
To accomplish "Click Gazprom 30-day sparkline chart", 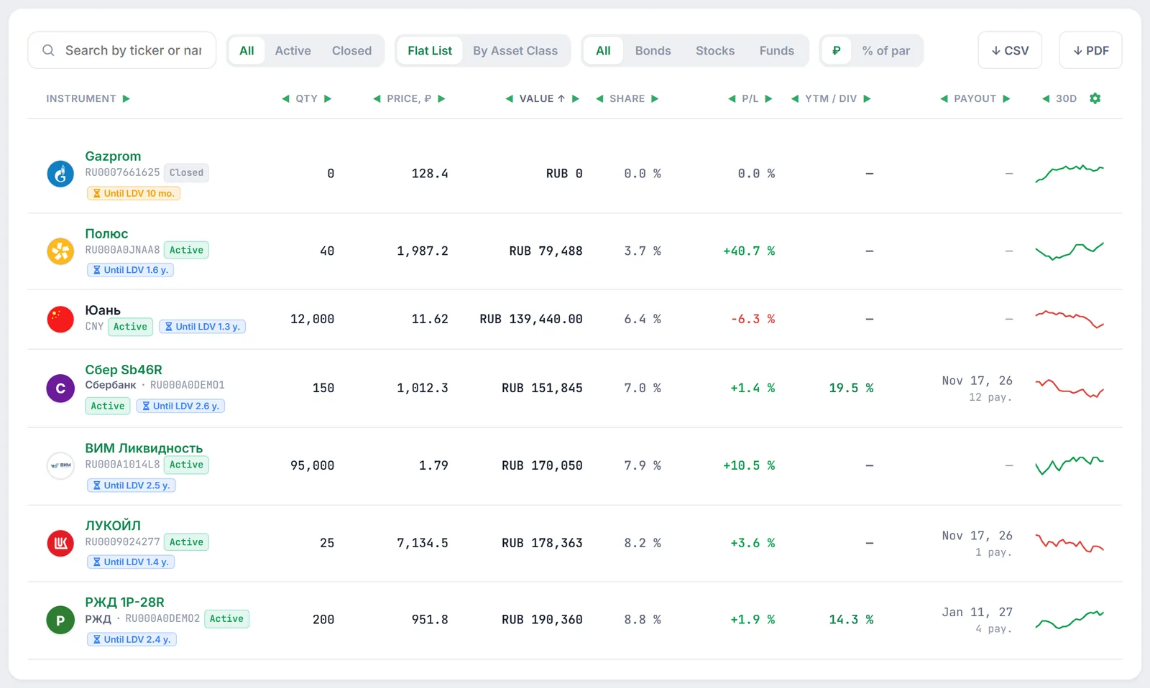I will coord(1069,173).
